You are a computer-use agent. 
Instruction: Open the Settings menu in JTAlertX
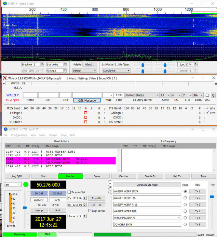[x=83, y=78]
